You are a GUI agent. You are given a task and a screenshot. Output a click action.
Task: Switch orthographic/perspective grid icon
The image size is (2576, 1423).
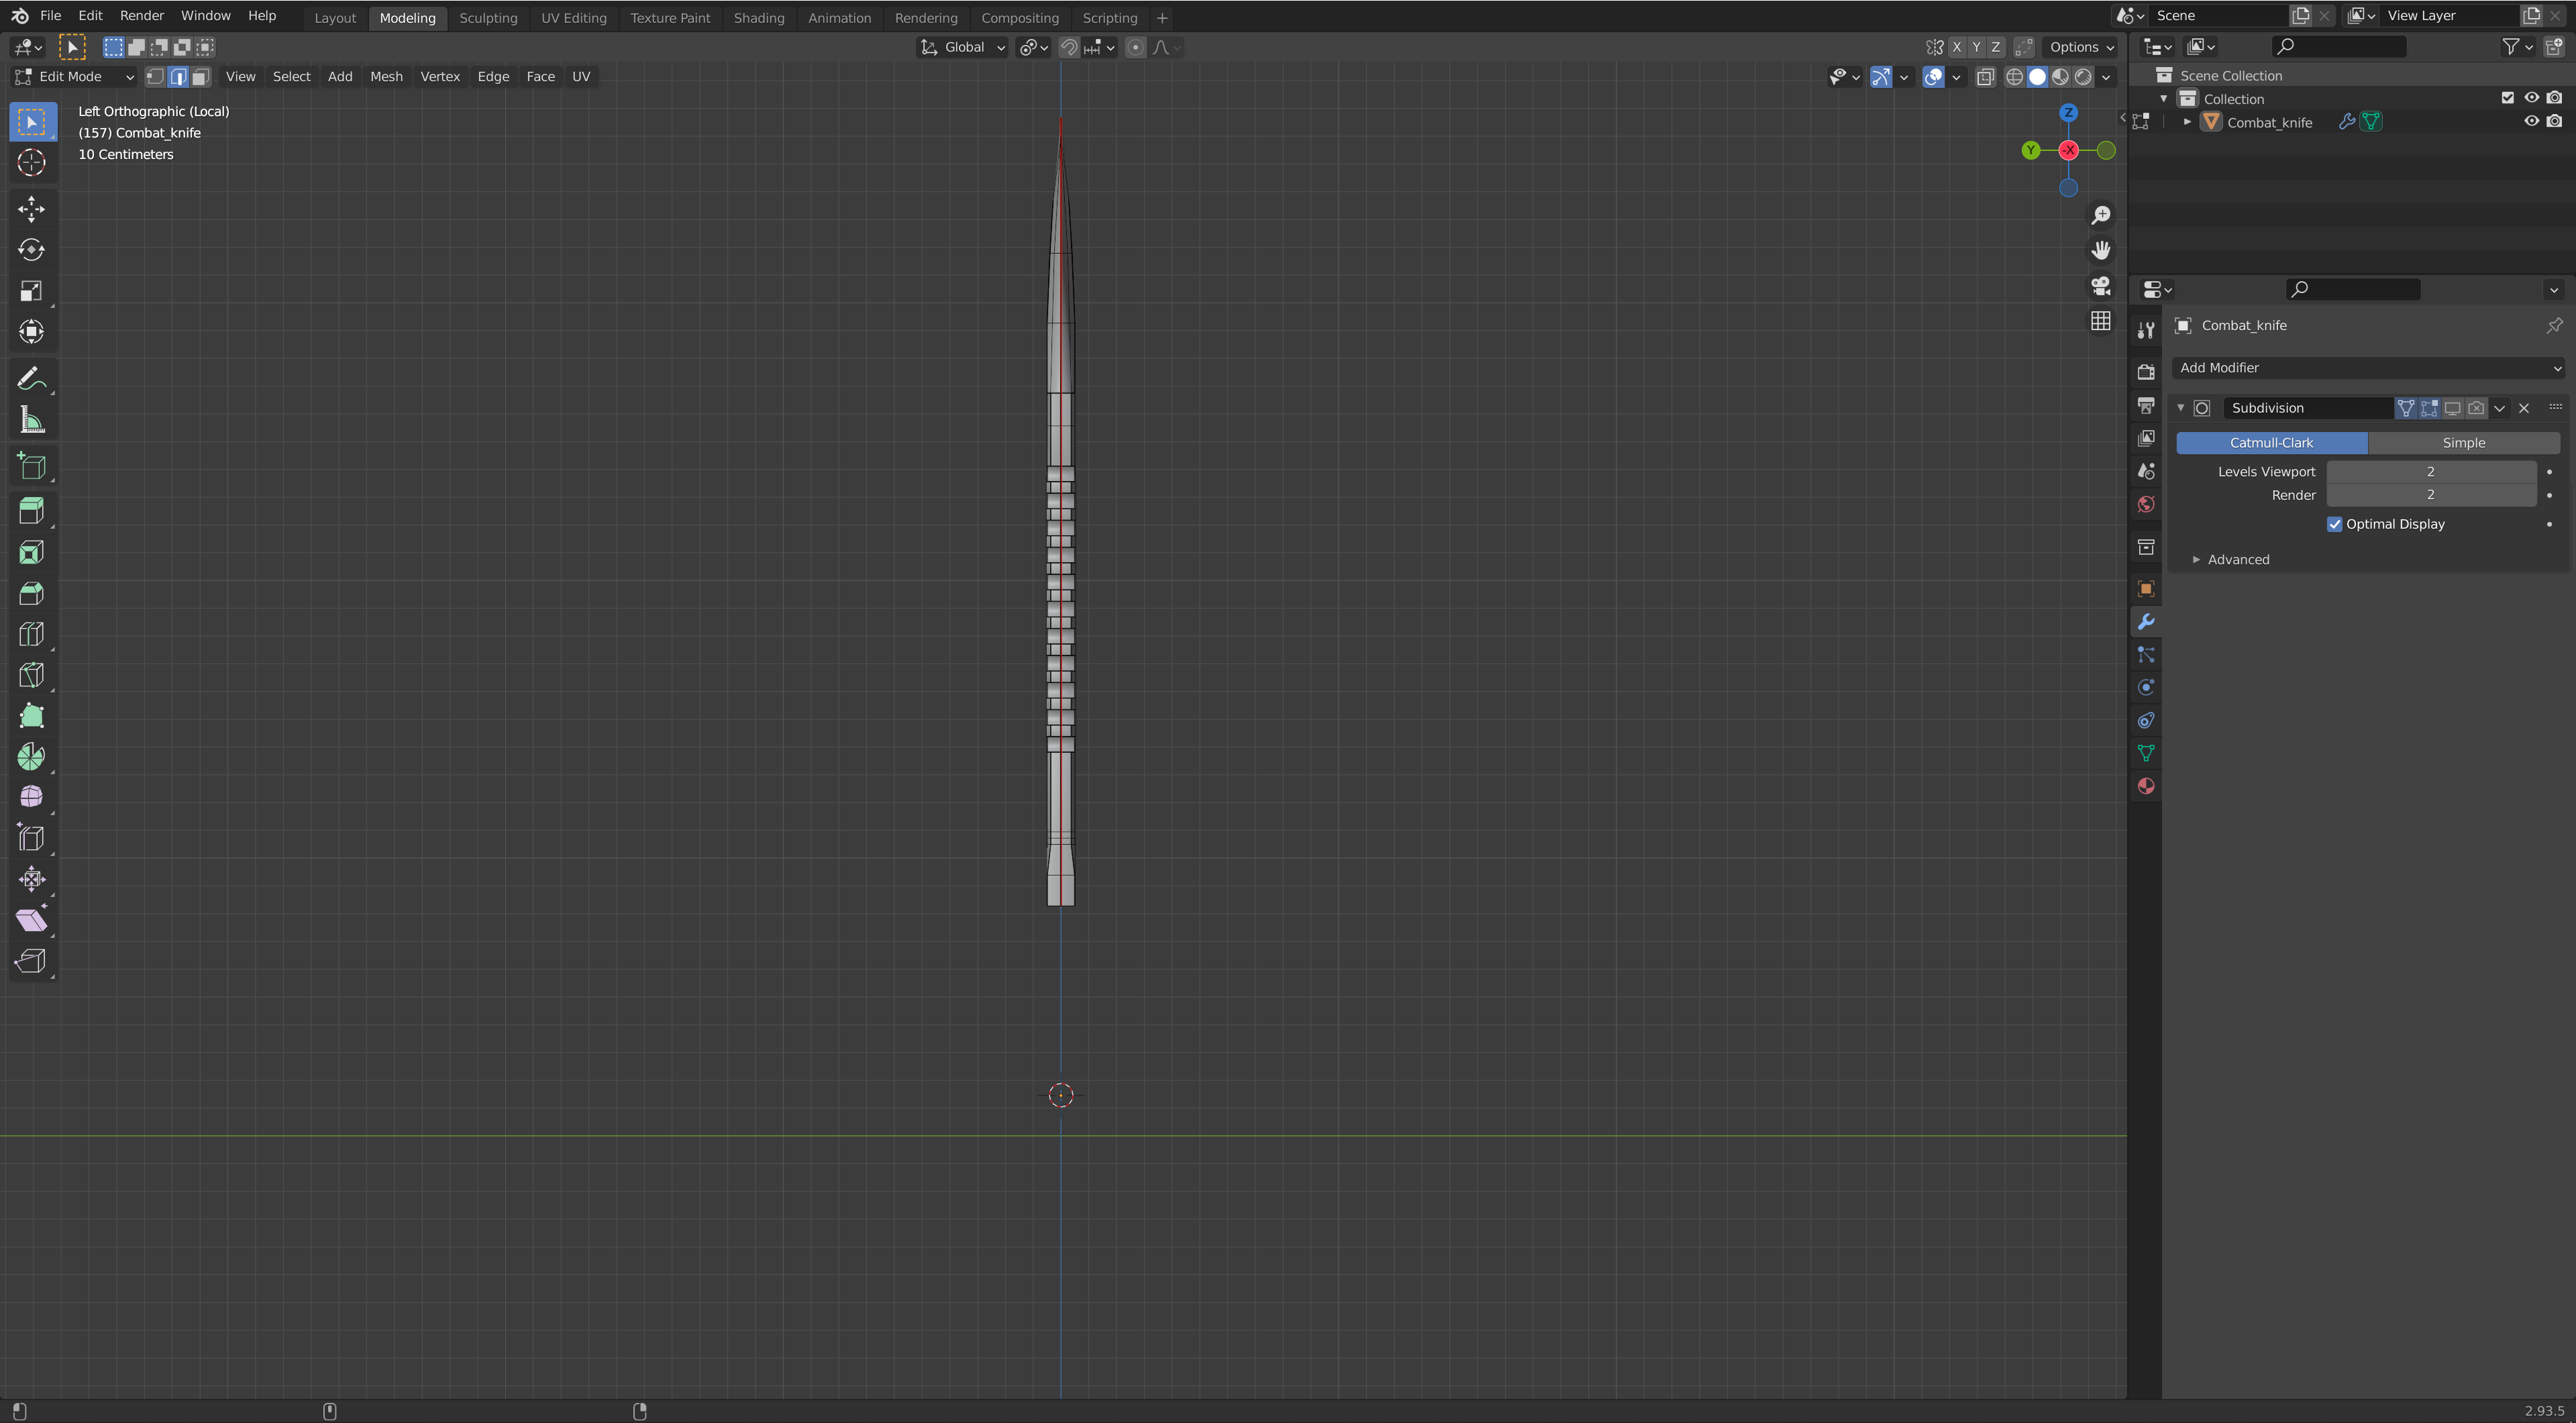tap(2101, 321)
